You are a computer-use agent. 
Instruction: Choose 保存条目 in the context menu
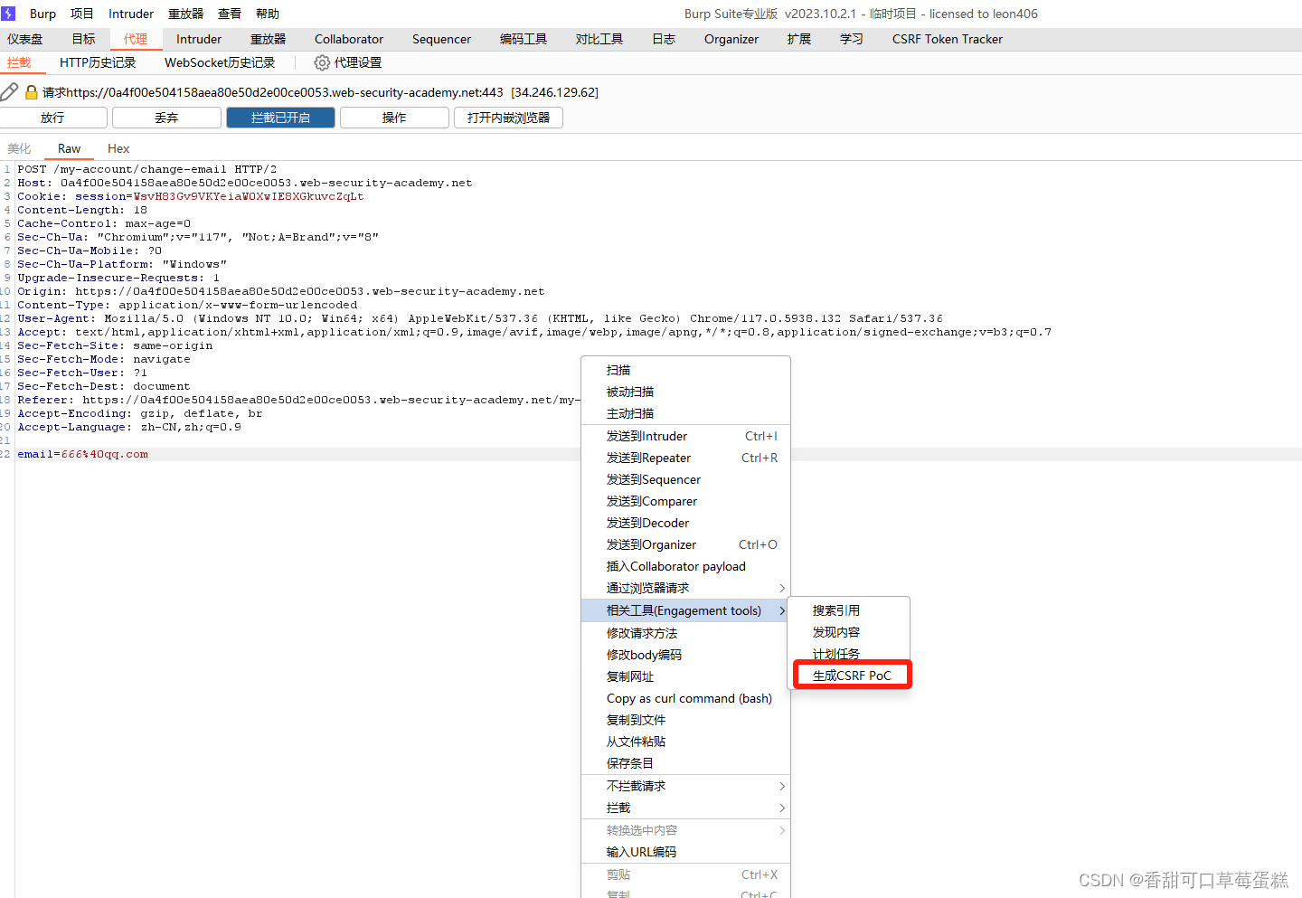coord(685,763)
